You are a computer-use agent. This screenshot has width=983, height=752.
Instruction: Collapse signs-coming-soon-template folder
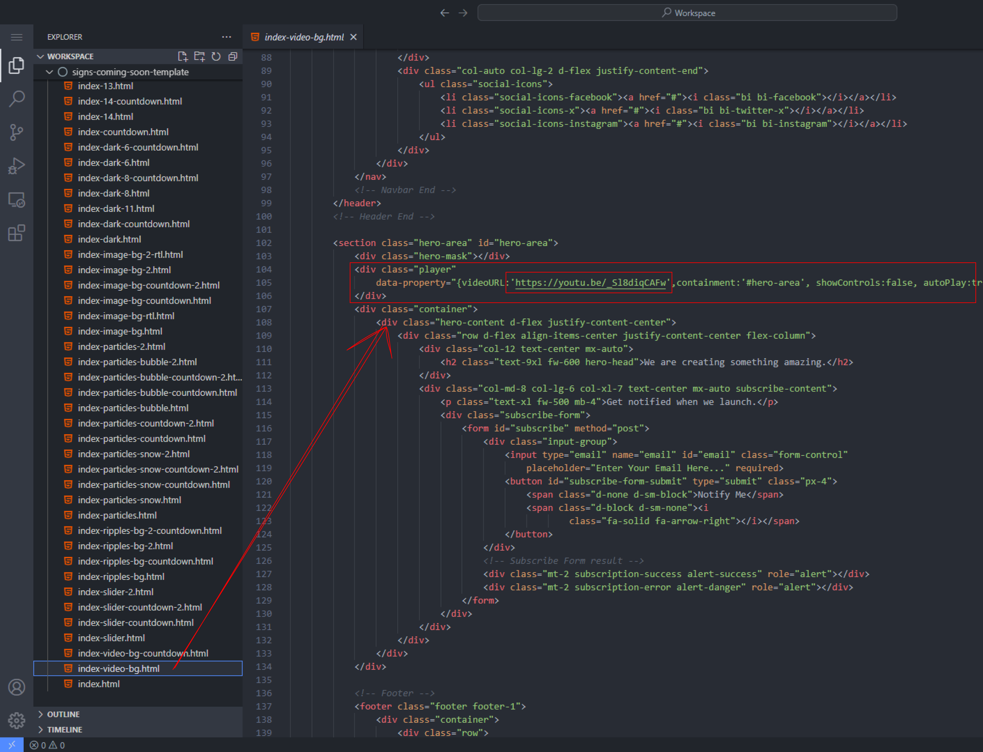tap(50, 72)
